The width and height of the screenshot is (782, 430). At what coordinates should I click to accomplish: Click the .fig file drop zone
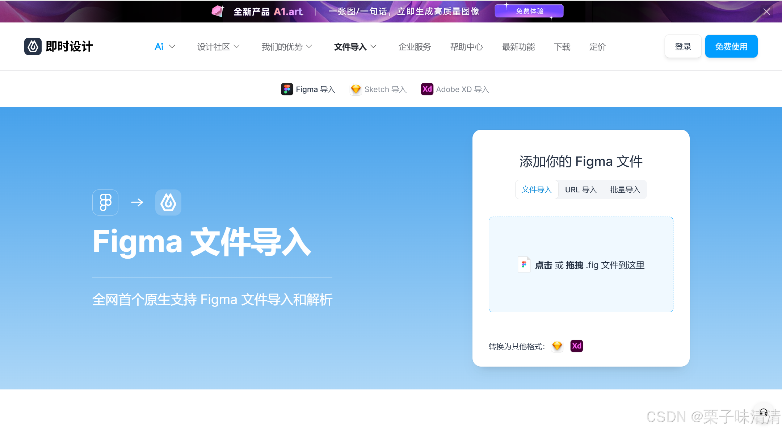[581, 264]
